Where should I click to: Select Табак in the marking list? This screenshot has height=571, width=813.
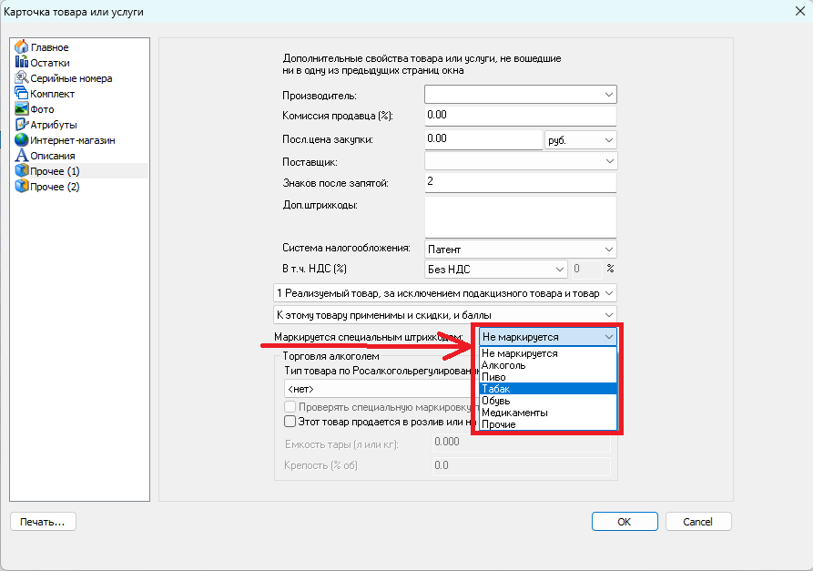pos(548,389)
